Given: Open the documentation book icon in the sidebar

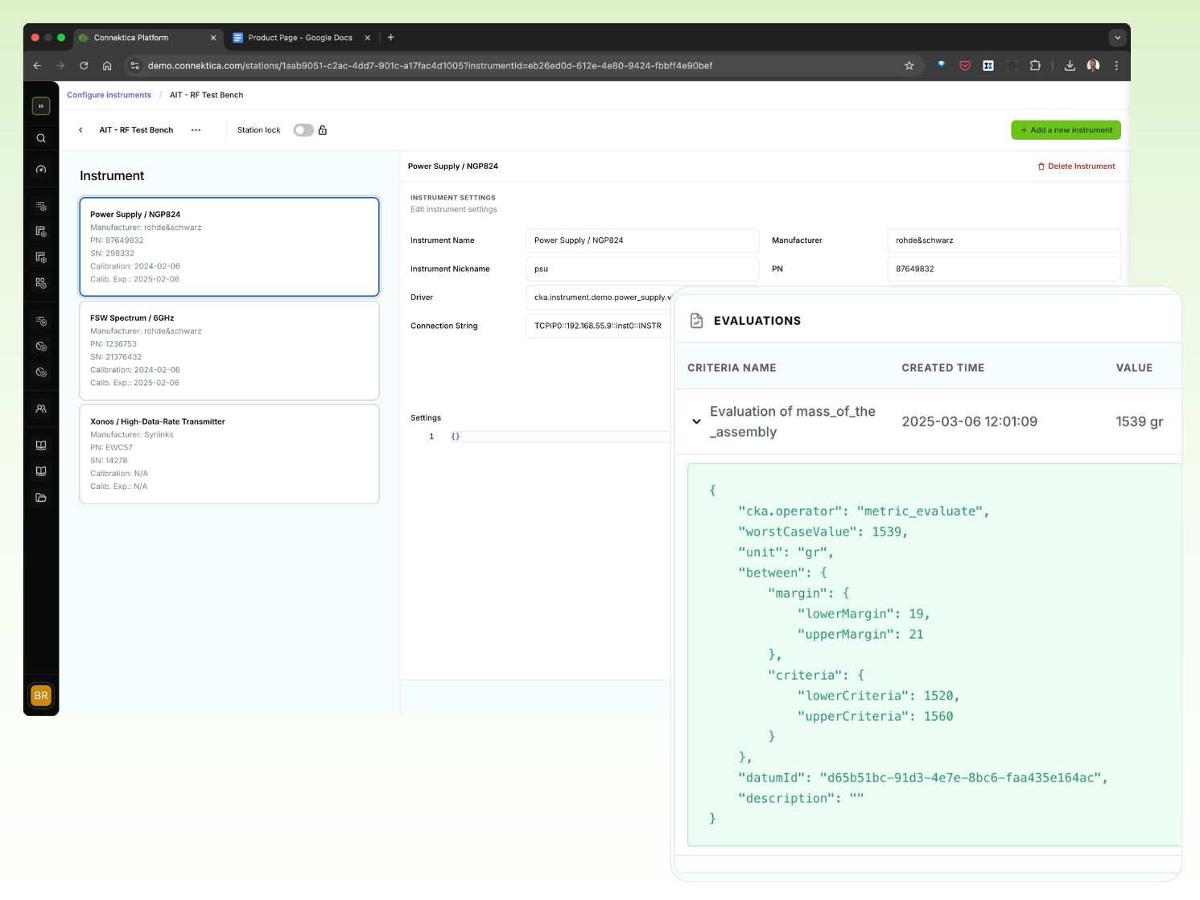Looking at the screenshot, I should pyautogui.click(x=41, y=445).
